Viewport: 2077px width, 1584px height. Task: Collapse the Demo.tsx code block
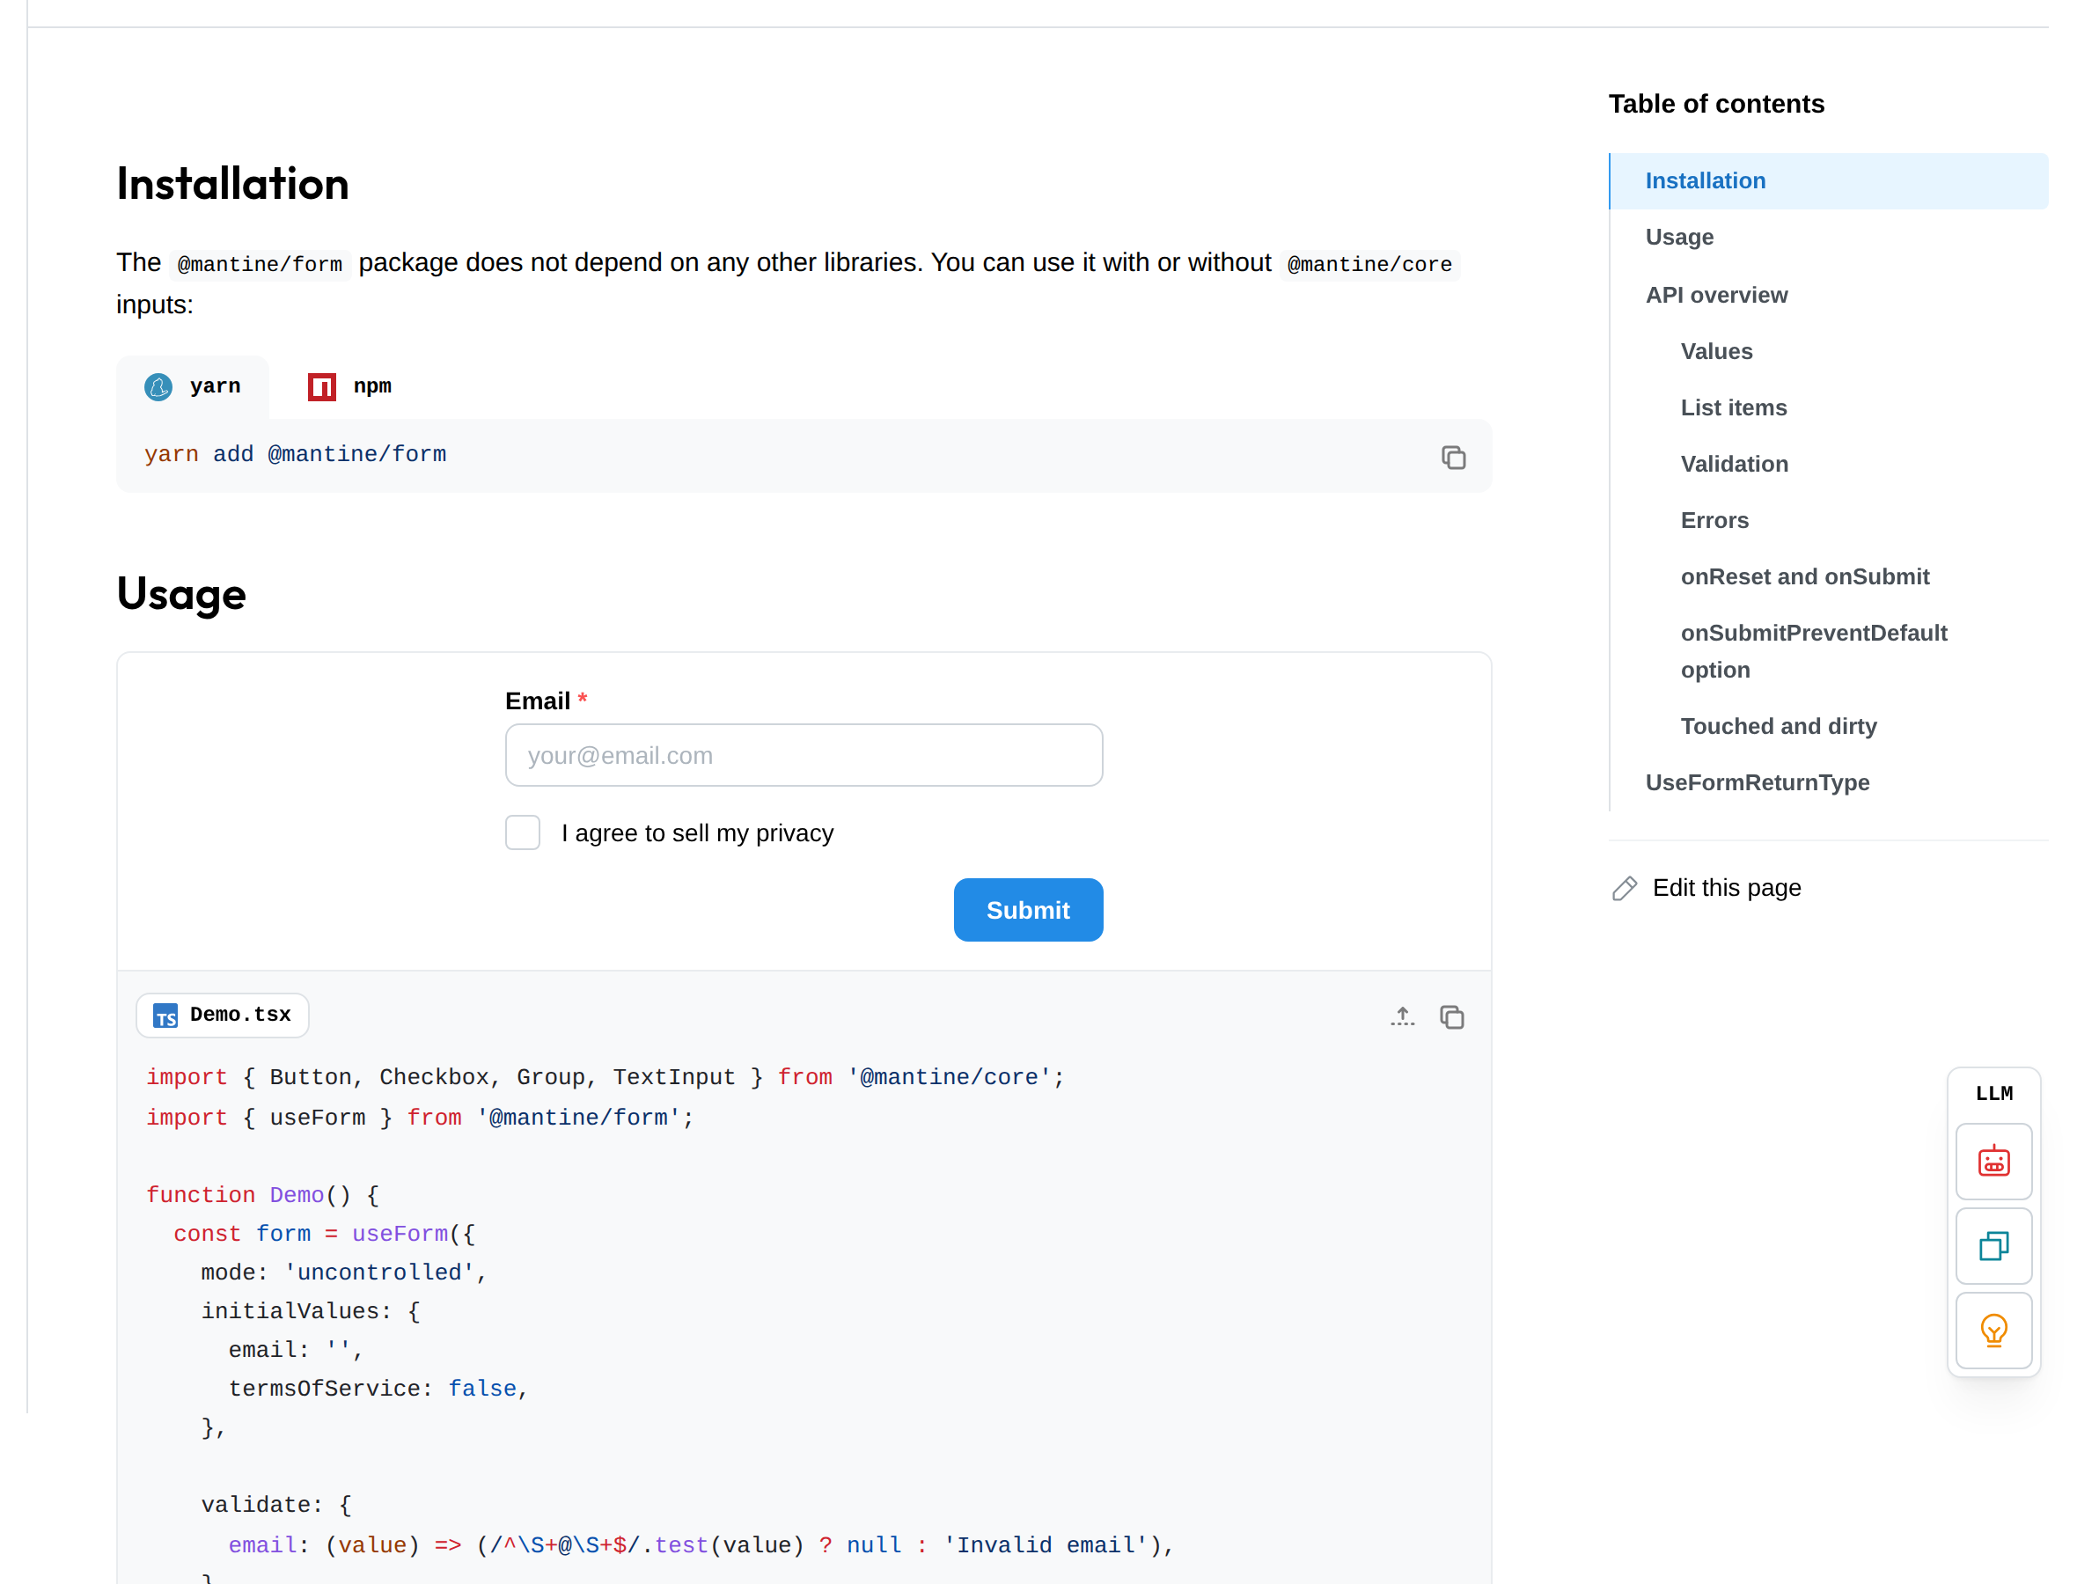click(x=1402, y=1016)
